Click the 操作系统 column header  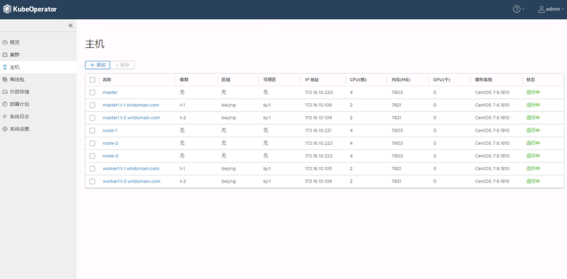[x=484, y=80]
